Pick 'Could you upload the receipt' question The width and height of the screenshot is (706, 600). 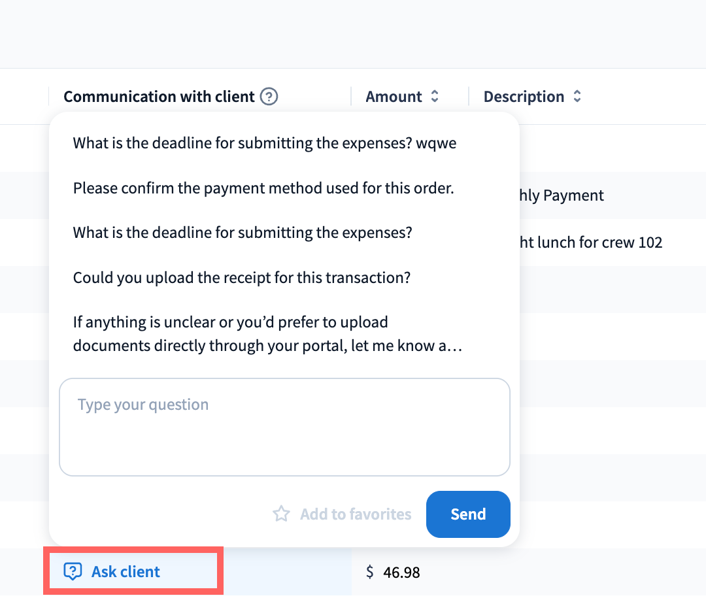(242, 277)
